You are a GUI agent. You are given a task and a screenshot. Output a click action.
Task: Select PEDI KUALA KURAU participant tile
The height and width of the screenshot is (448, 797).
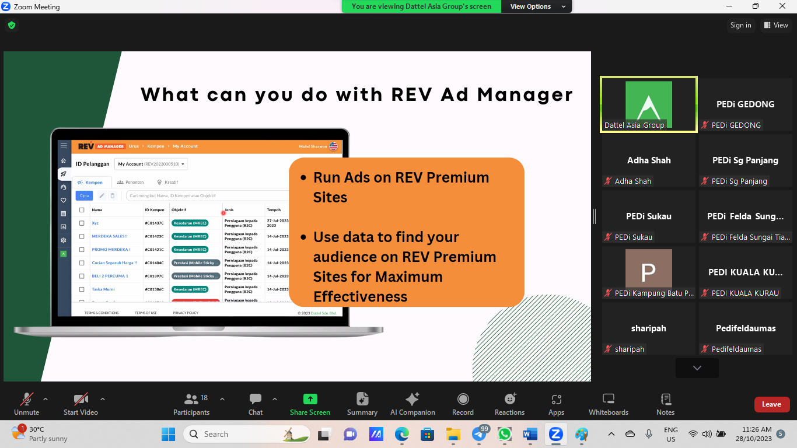pyautogui.click(x=746, y=272)
